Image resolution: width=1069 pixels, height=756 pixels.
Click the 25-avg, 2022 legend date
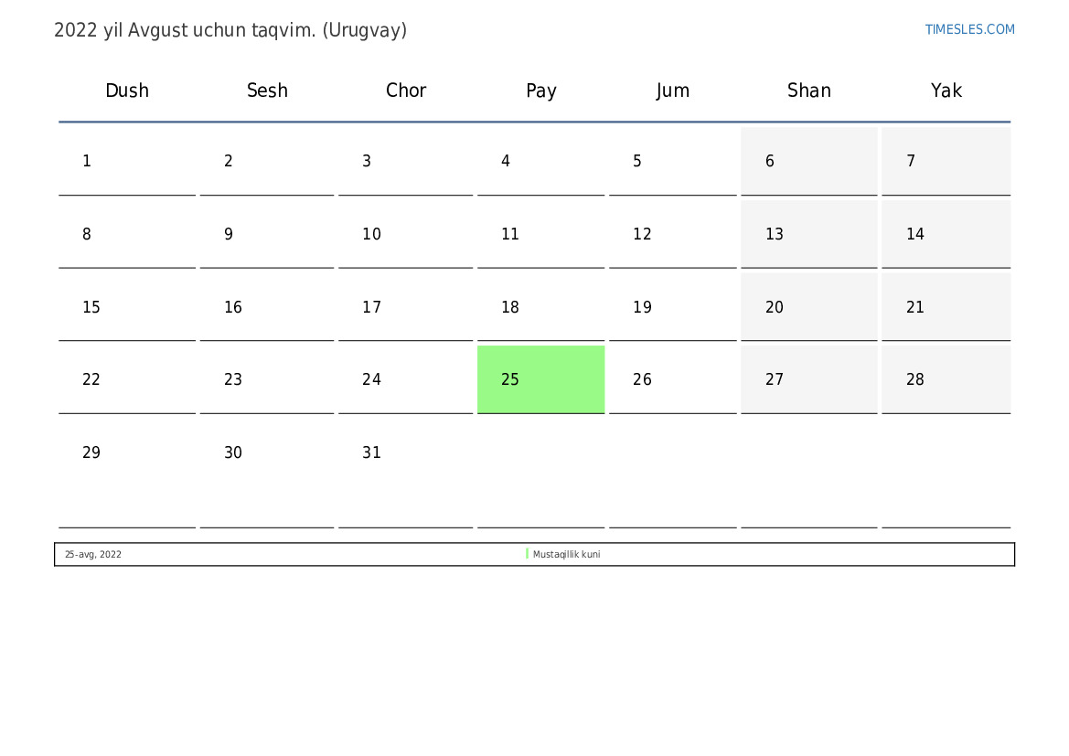(93, 554)
